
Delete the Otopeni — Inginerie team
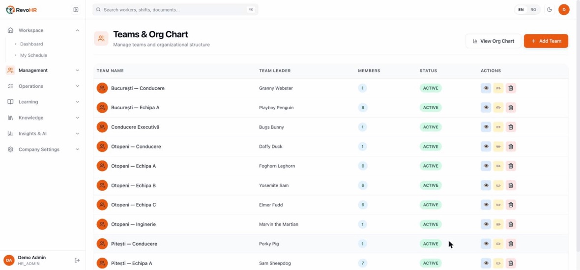click(x=511, y=224)
